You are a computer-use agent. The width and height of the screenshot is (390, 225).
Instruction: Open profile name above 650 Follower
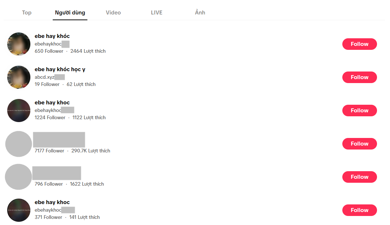52,36
